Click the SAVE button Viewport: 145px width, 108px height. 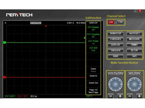coord(116,56)
